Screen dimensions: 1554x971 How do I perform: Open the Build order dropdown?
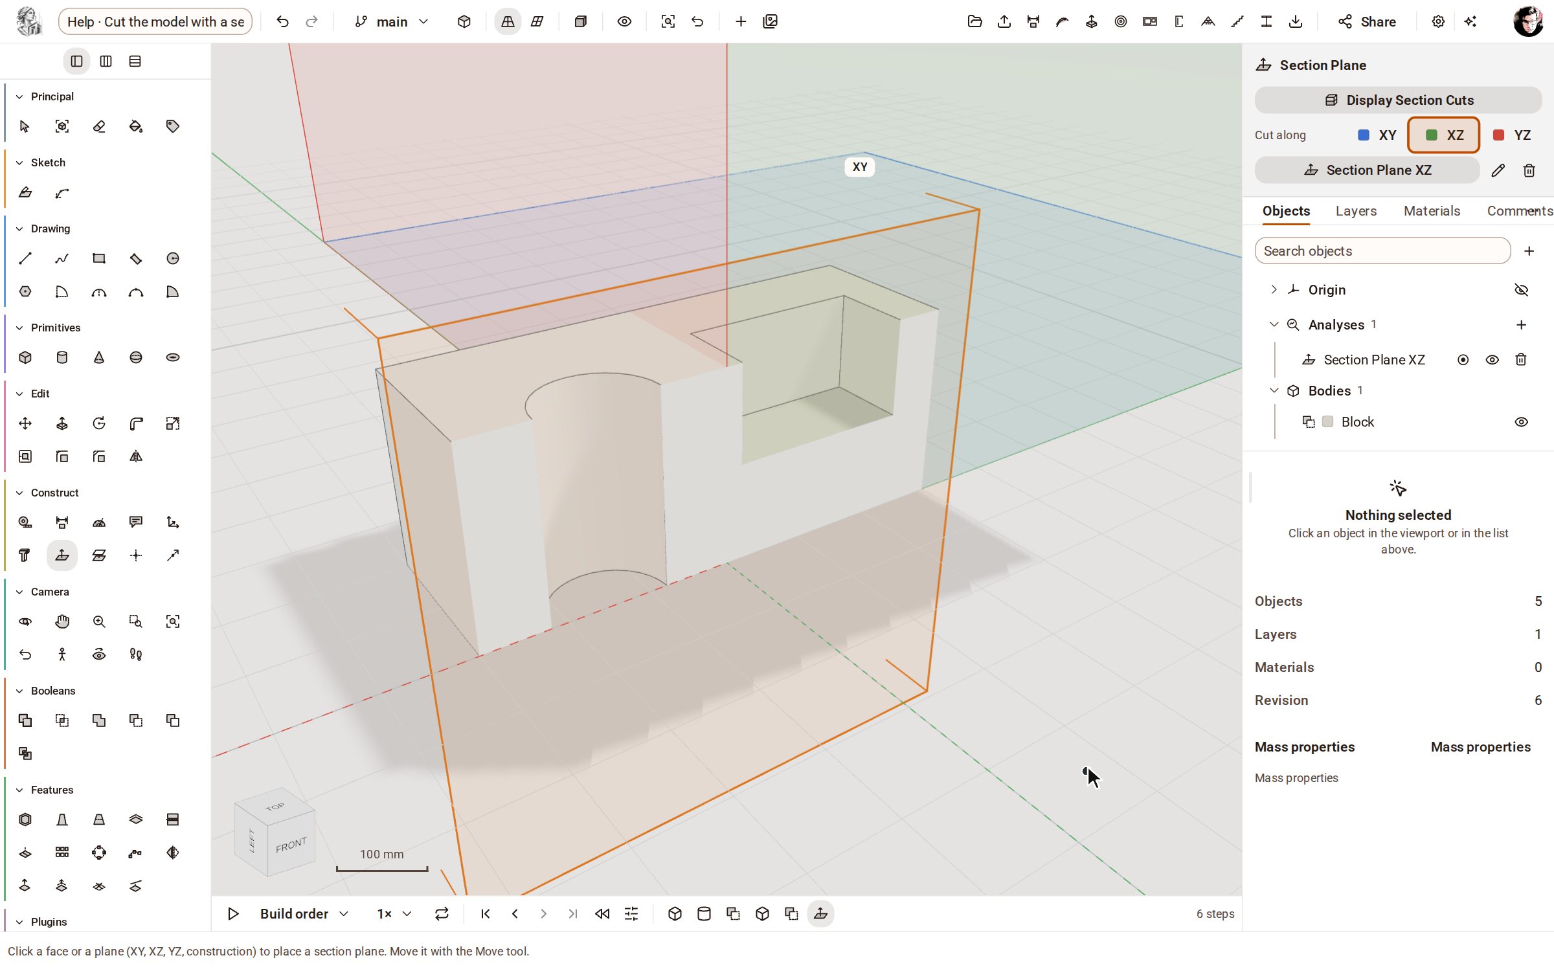304,913
